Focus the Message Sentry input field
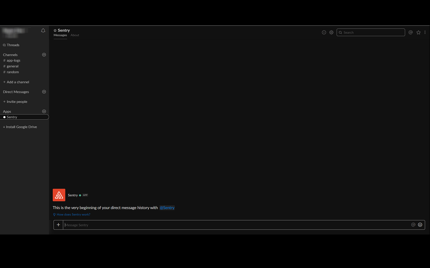The width and height of the screenshot is (430, 268). click(237, 225)
